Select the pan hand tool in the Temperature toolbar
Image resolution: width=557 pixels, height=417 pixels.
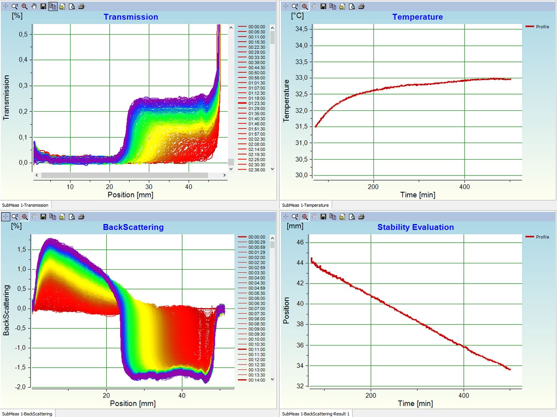[314, 6]
